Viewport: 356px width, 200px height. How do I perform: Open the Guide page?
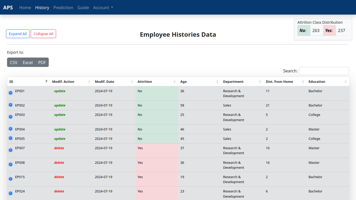(83, 8)
